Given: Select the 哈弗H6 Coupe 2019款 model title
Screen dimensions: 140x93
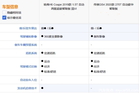Looking at the screenshot, I should 64,7.
